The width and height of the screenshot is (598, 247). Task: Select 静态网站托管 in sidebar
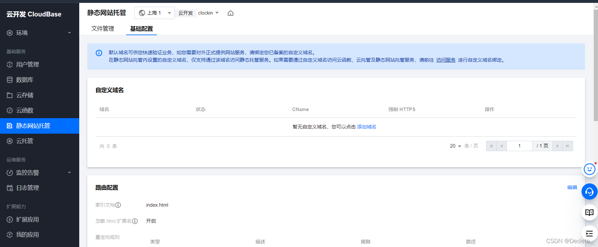39,126
